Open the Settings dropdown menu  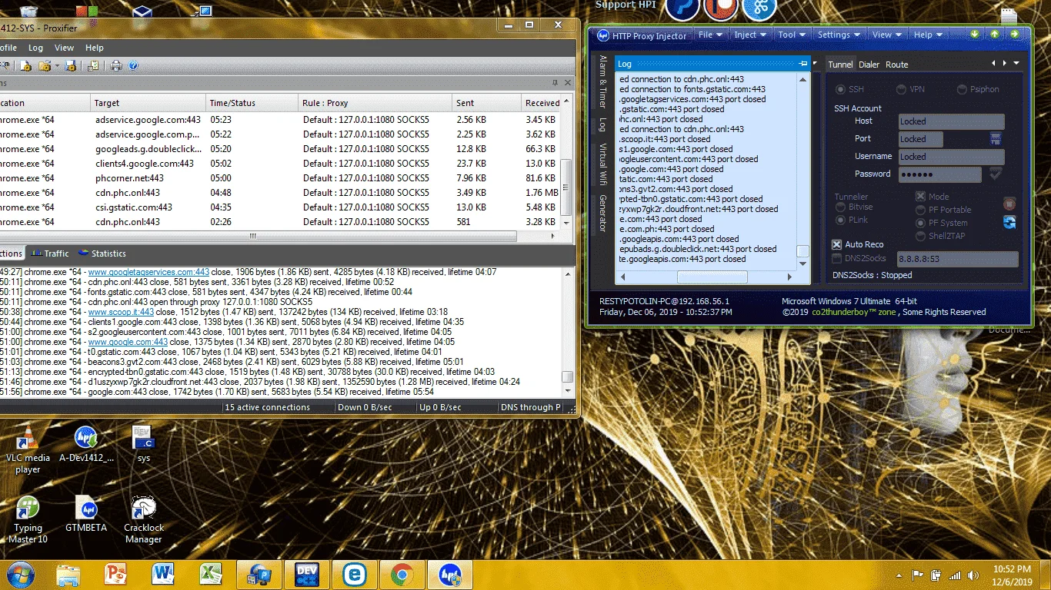tap(839, 35)
